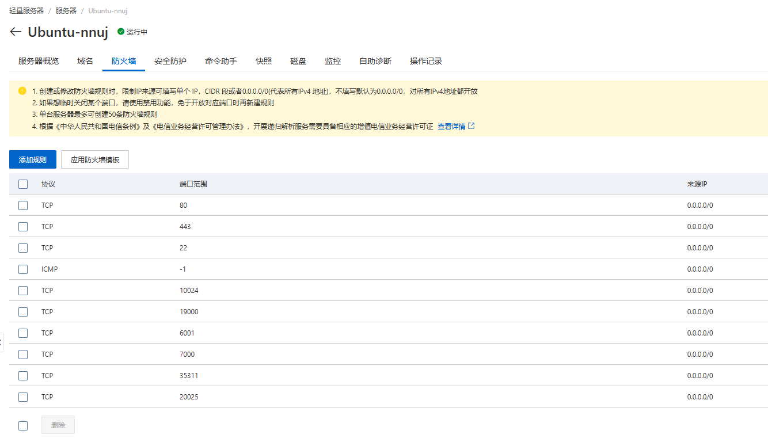Select the ICMP rule checkbox

pyautogui.click(x=23, y=269)
